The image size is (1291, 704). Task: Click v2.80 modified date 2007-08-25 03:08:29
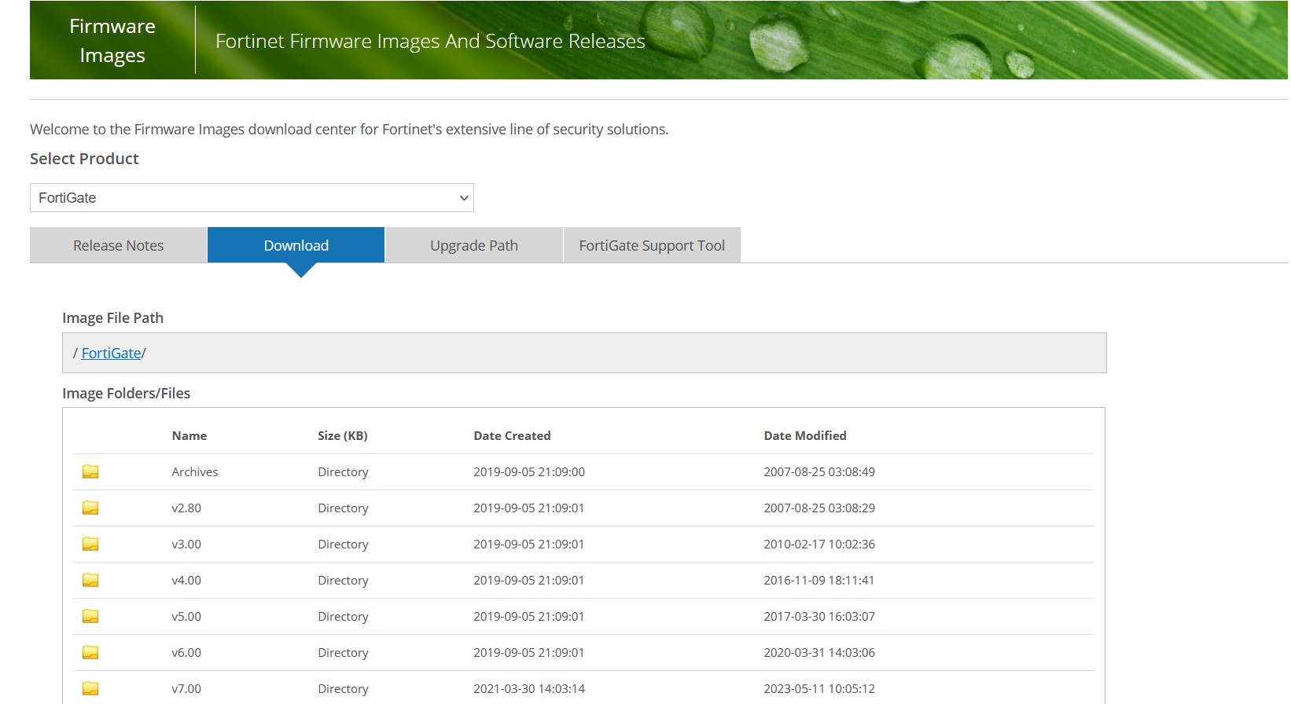point(819,508)
